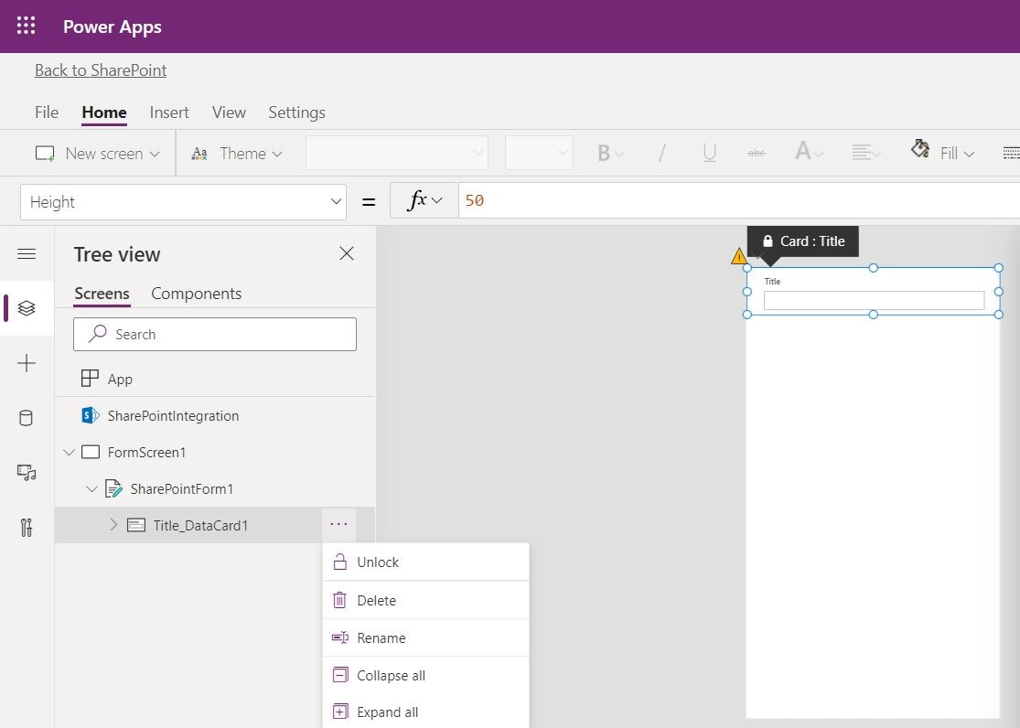
Task: Click the Title text input on canvas
Action: click(x=874, y=300)
